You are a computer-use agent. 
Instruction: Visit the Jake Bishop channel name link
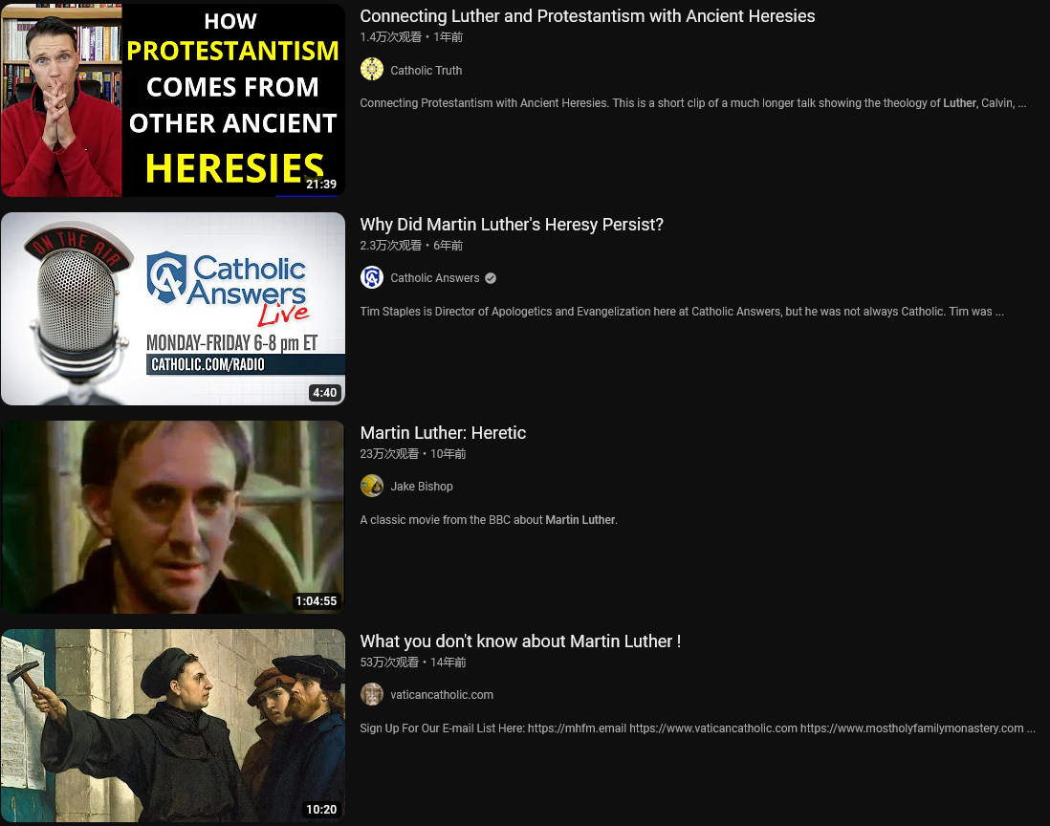coord(421,487)
